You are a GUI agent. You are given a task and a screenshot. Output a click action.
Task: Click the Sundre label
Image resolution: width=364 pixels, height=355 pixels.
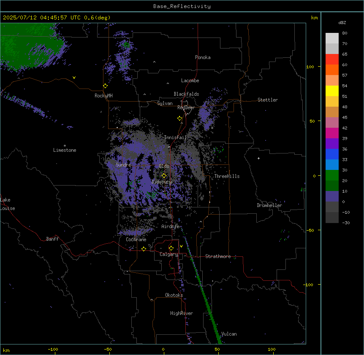tap(123, 165)
